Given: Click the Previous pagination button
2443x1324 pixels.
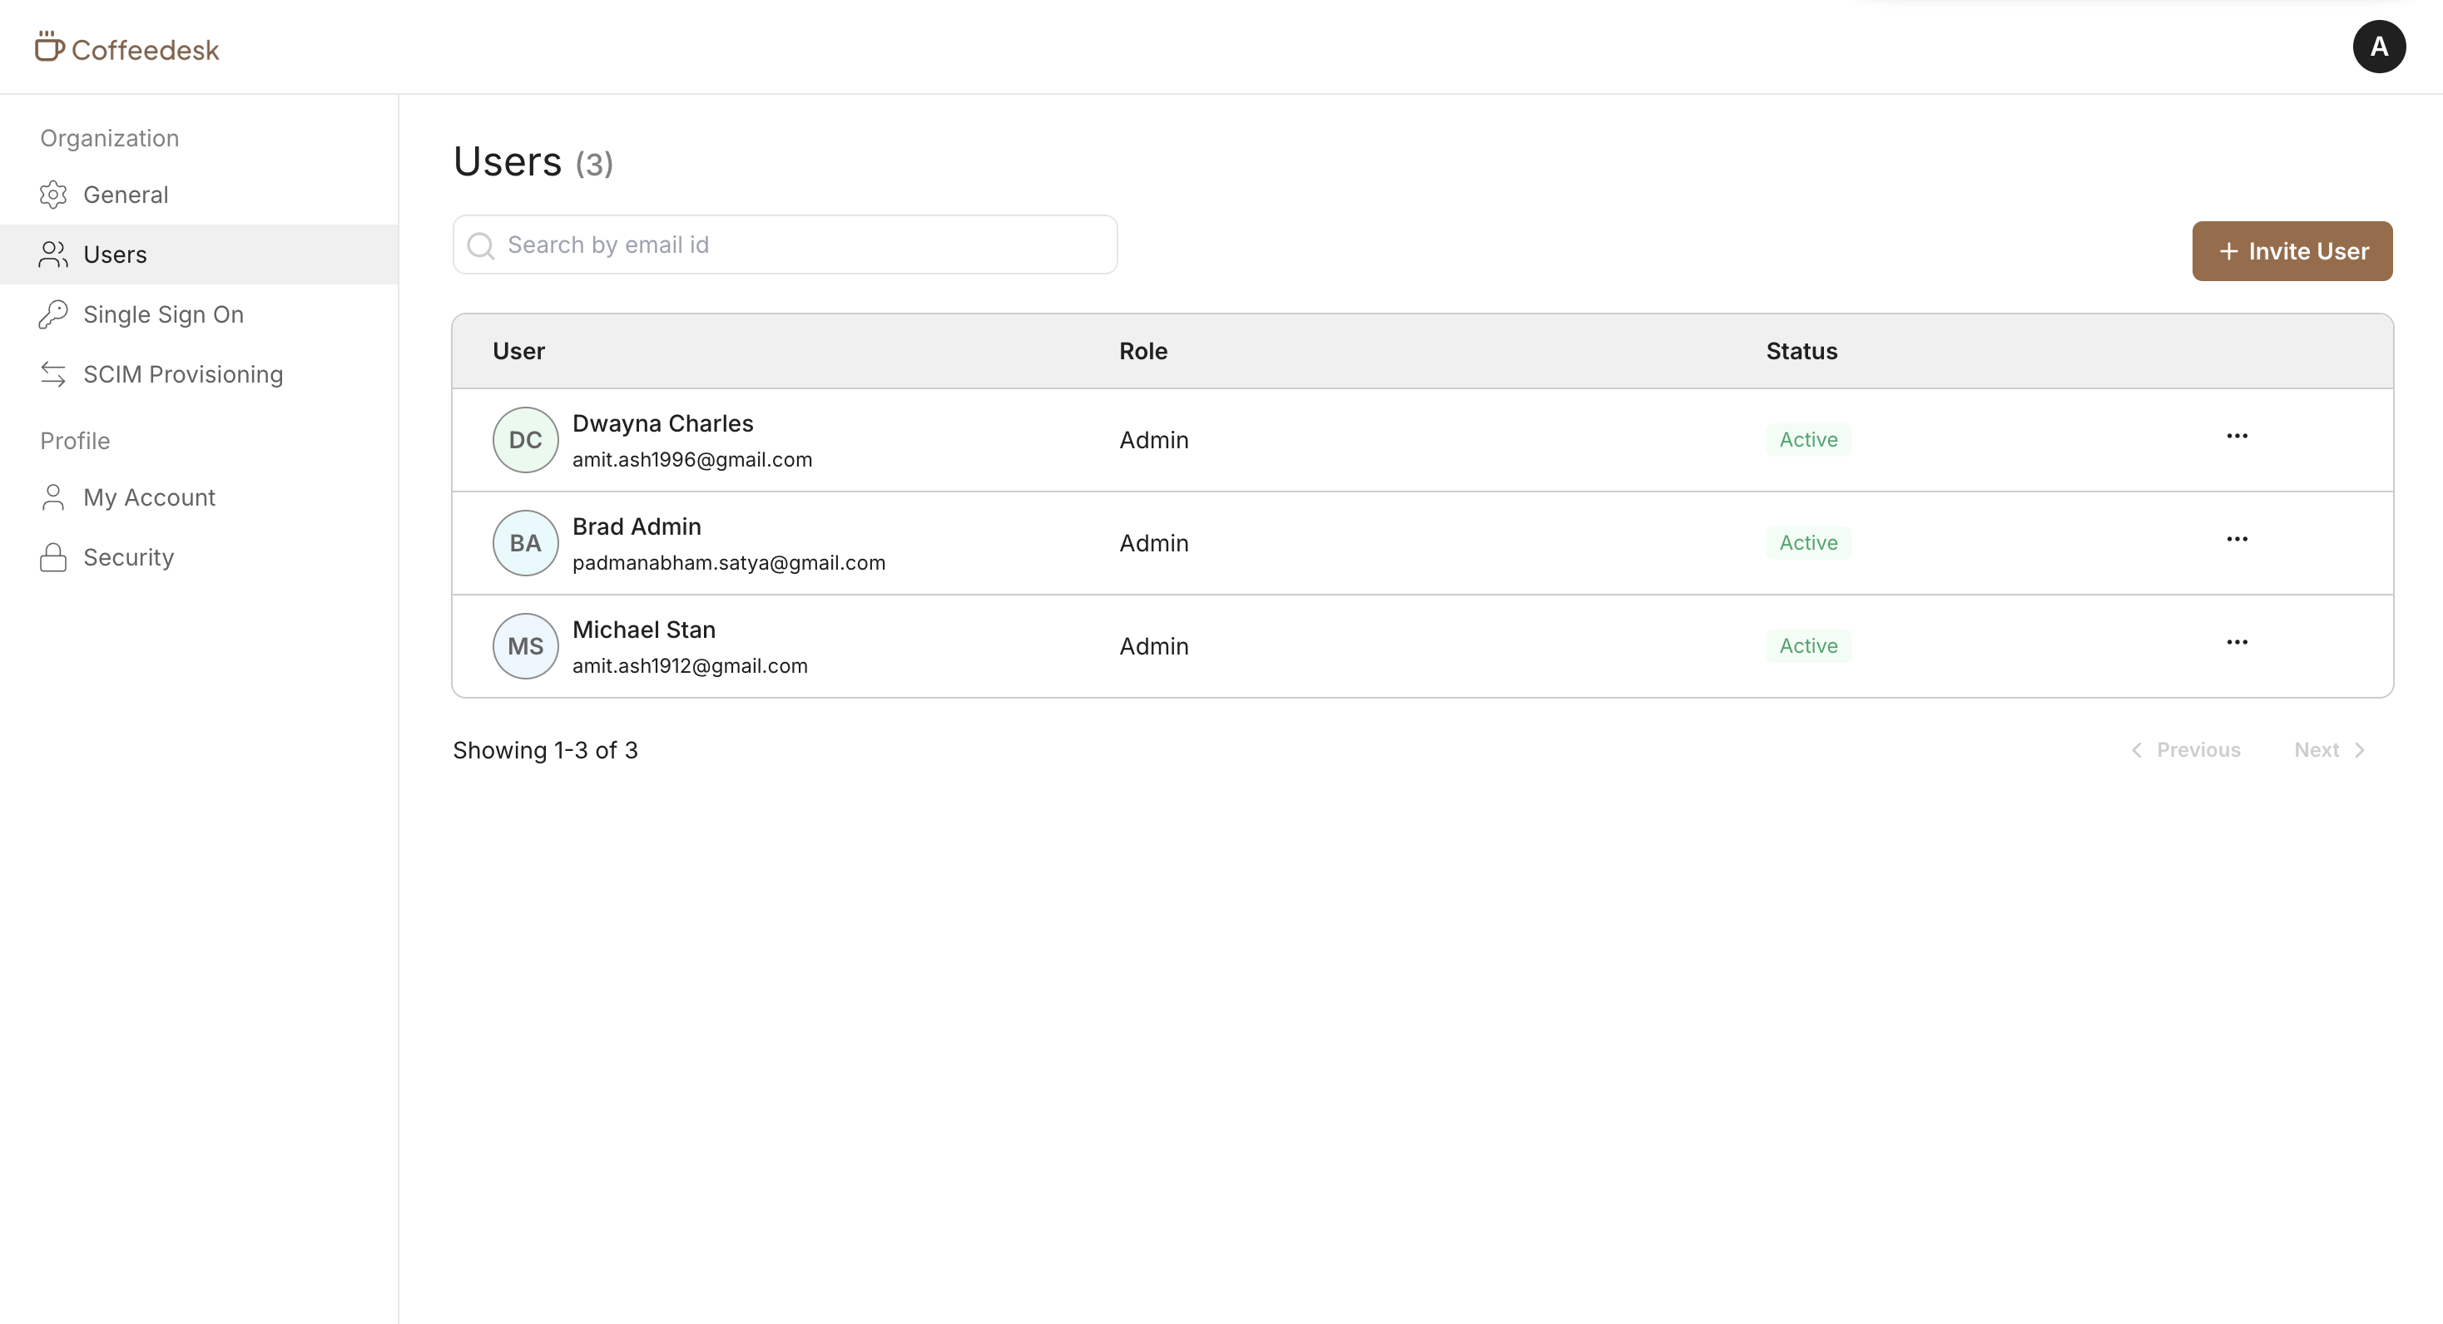Looking at the screenshot, I should coord(2185,749).
